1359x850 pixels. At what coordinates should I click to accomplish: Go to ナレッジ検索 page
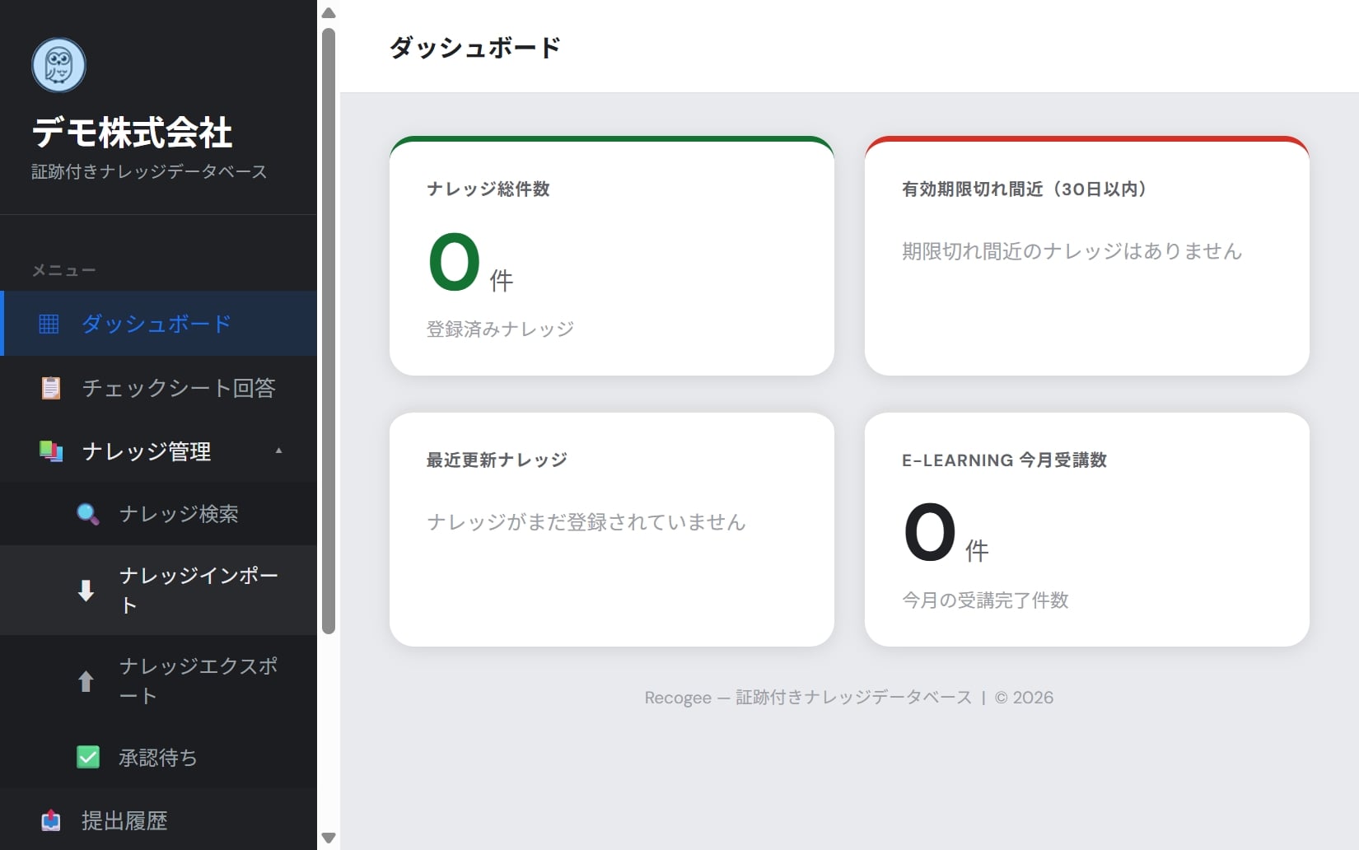tap(158, 514)
